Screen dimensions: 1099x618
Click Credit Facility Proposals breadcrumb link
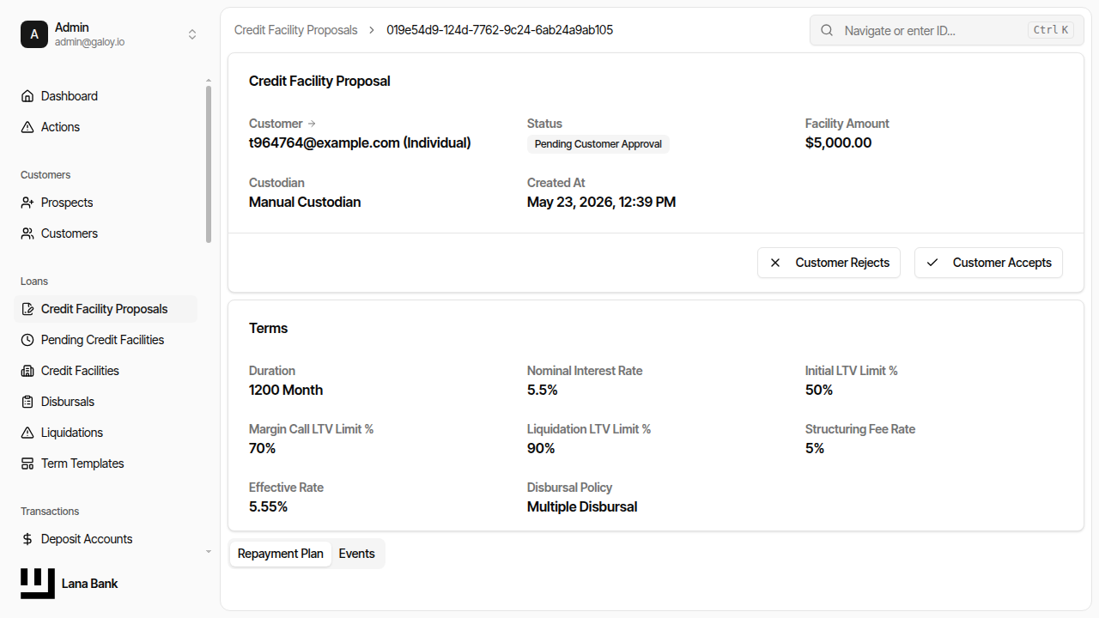click(295, 30)
